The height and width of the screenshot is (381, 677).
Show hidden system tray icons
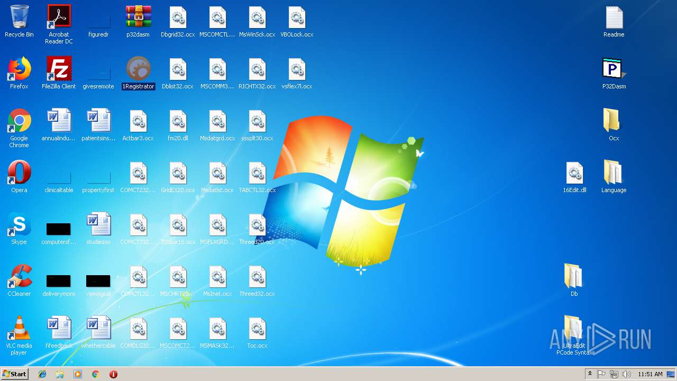(x=590, y=374)
